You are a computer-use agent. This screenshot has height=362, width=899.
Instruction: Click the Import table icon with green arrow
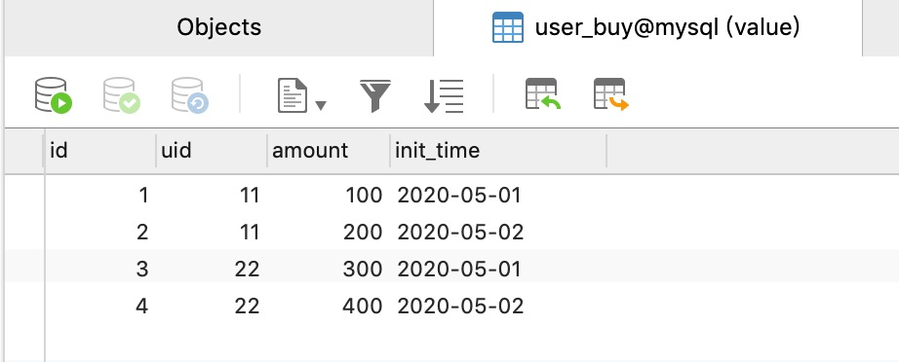pos(543,93)
